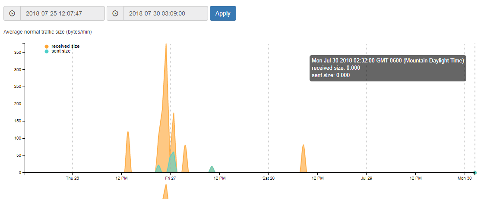Viewport: 484px width, 199px height.
Task: Click the clock icon beside end date
Action: point(115,13)
